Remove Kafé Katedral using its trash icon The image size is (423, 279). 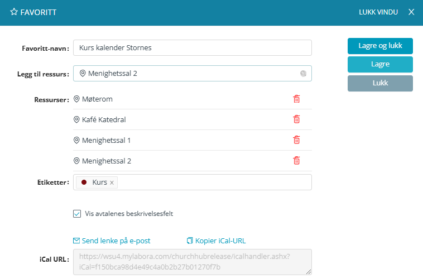click(x=296, y=119)
